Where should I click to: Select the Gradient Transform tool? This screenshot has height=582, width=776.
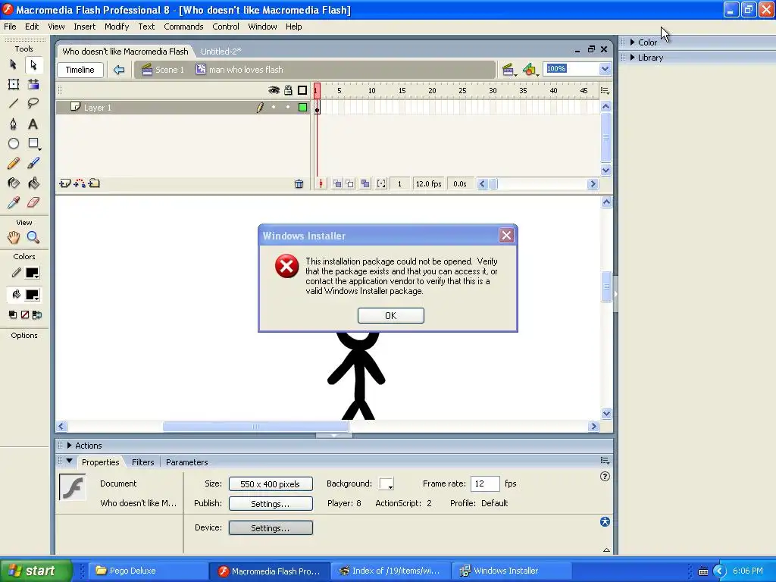pyautogui.click(x=33, y=84)
